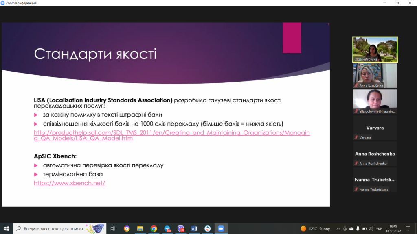Launch Google Chrome from the taskbar
Screen dimensions: 417x234
point(154,229)
